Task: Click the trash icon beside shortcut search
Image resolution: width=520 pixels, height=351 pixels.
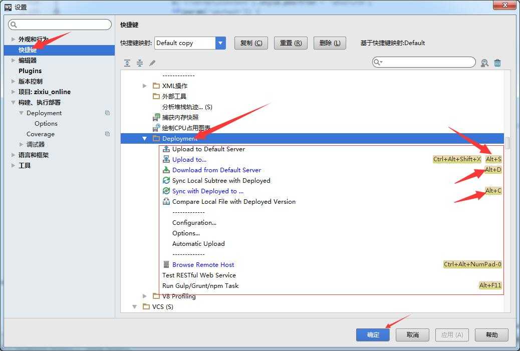Action: click(x=497, y=63)
